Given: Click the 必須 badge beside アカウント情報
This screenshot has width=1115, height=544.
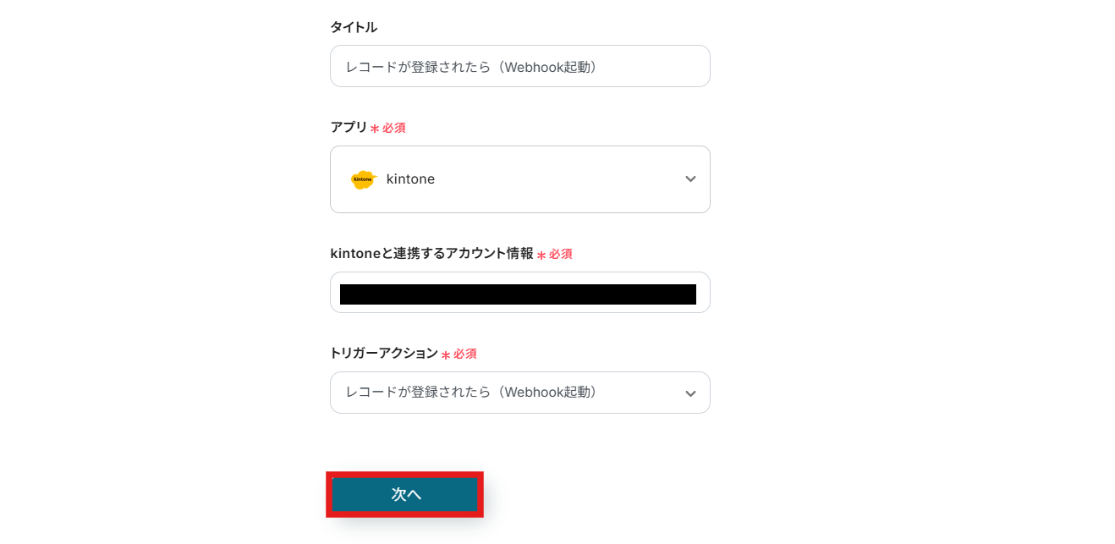Looking at the screenshot, I should coord(561,254).
